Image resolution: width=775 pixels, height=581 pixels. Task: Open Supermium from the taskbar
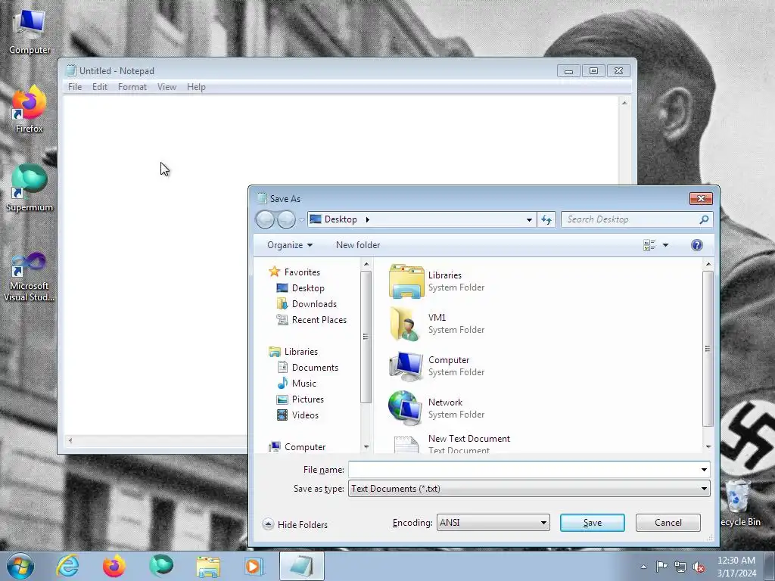tap(161, 566)
